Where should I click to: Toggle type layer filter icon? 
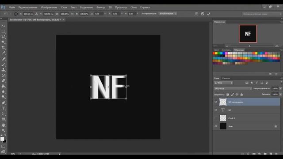pyautogui.click(x=256, y=83)
